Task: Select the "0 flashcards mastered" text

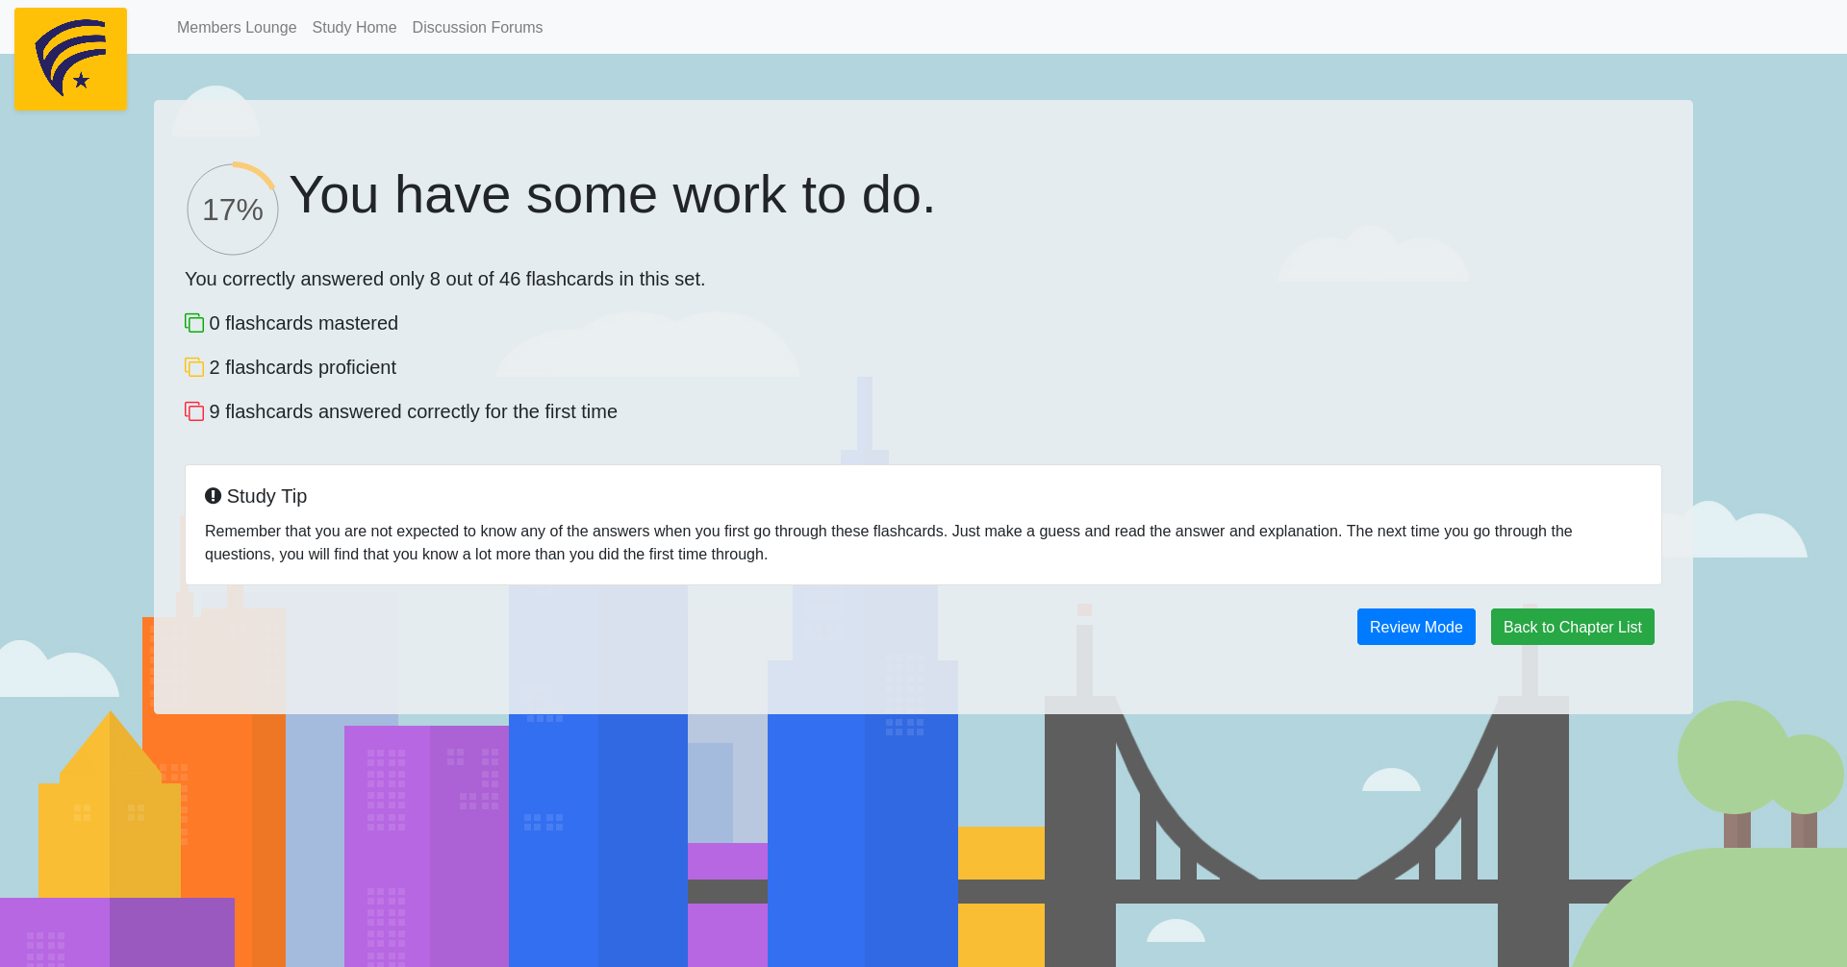Action: (x=303, y=323)
